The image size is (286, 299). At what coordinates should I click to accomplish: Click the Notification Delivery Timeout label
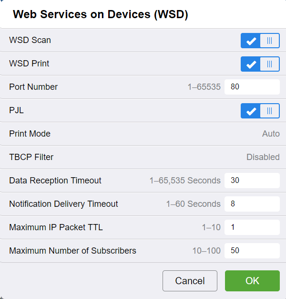(x=63, y=204)
